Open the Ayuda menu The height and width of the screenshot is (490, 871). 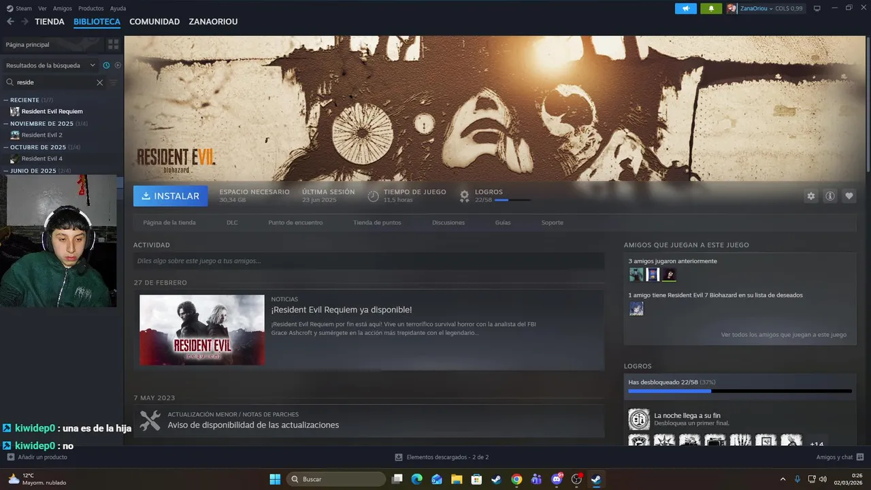(118, 8)
